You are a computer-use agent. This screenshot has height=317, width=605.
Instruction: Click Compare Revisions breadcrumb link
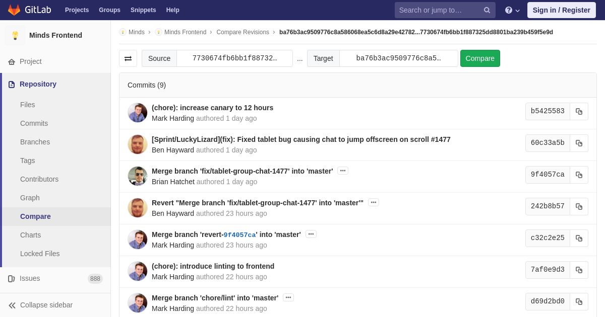(x=243, y=32)
